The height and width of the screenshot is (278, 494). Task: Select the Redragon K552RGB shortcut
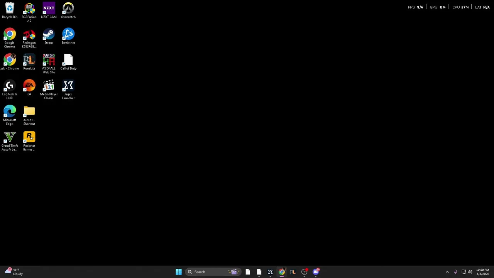coord(29,38)
